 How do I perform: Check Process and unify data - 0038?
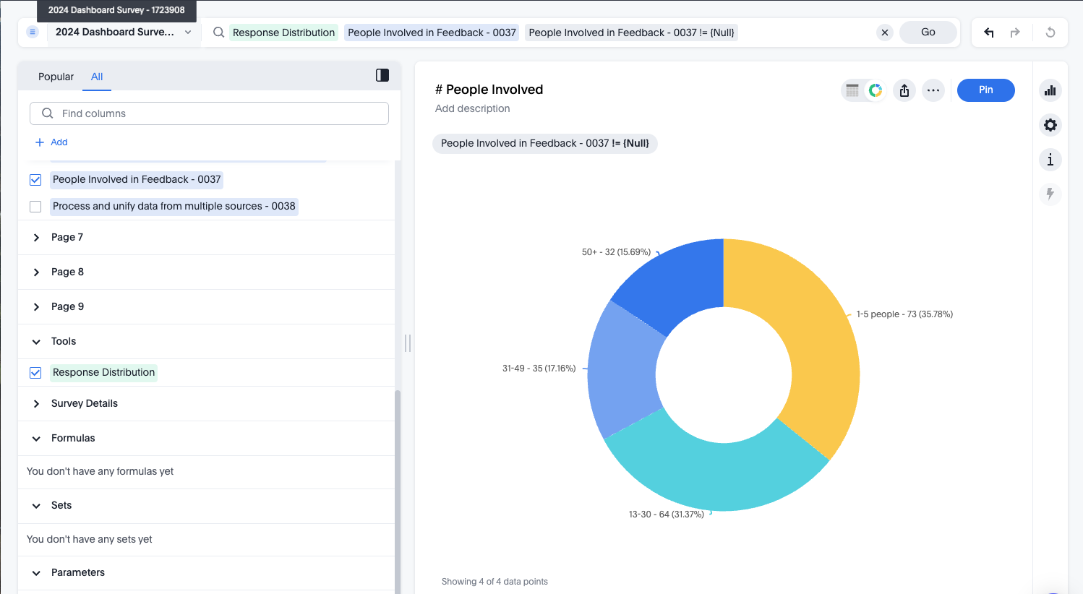35,207
